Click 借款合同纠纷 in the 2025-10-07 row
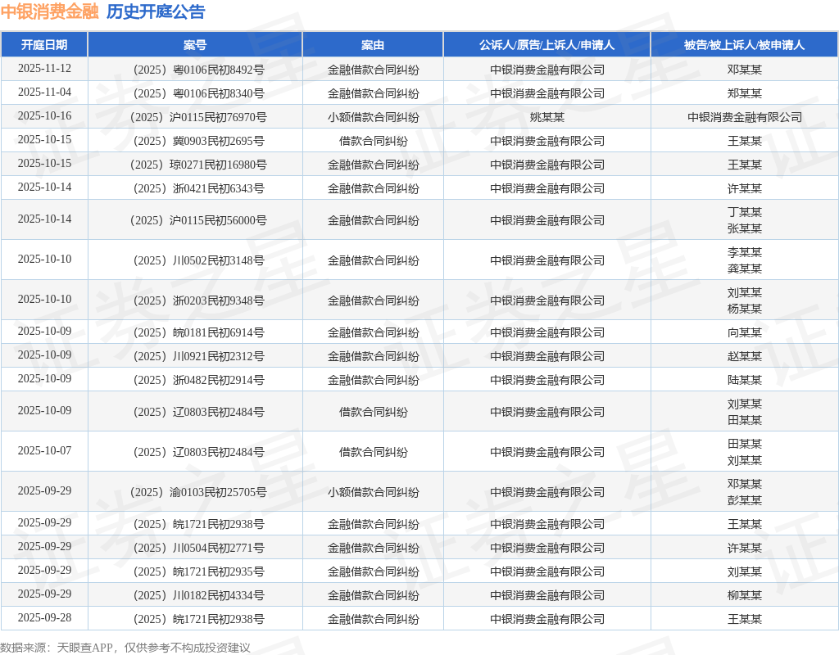The height and width of the screenshot is (655, 839). pos(373,452)
